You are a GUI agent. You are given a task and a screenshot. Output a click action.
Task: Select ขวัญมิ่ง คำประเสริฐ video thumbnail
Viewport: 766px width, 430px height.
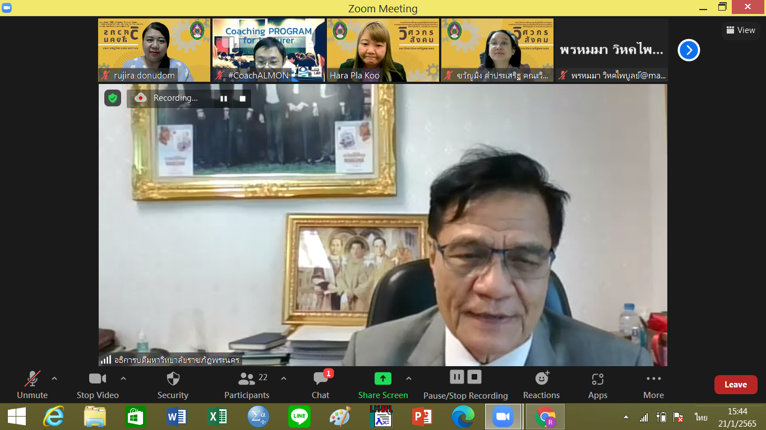point(497,50)
